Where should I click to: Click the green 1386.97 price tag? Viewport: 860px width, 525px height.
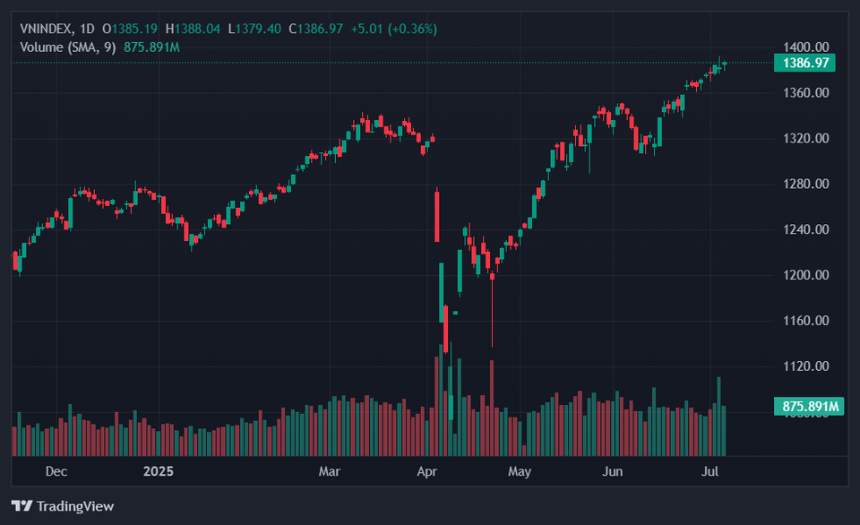coord(804,63)
